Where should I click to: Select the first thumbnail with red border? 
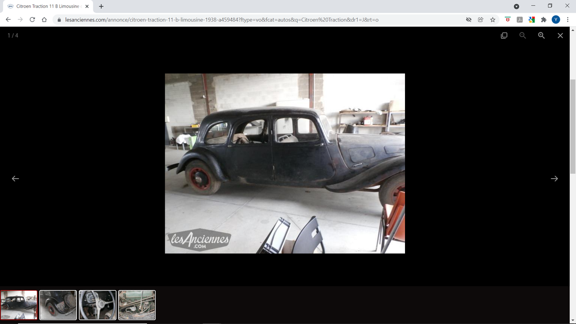tap(19, 305)
